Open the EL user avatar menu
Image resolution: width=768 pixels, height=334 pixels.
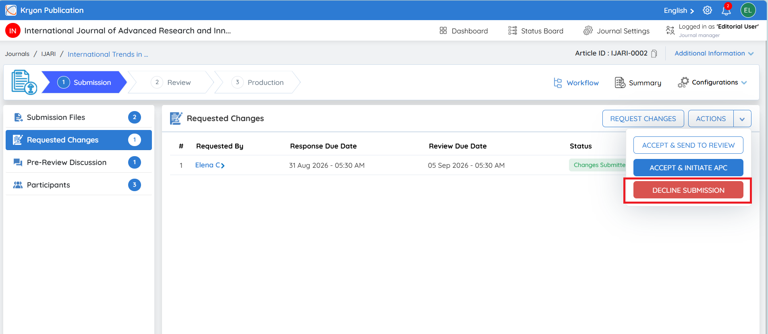click(x=748, y=10)
